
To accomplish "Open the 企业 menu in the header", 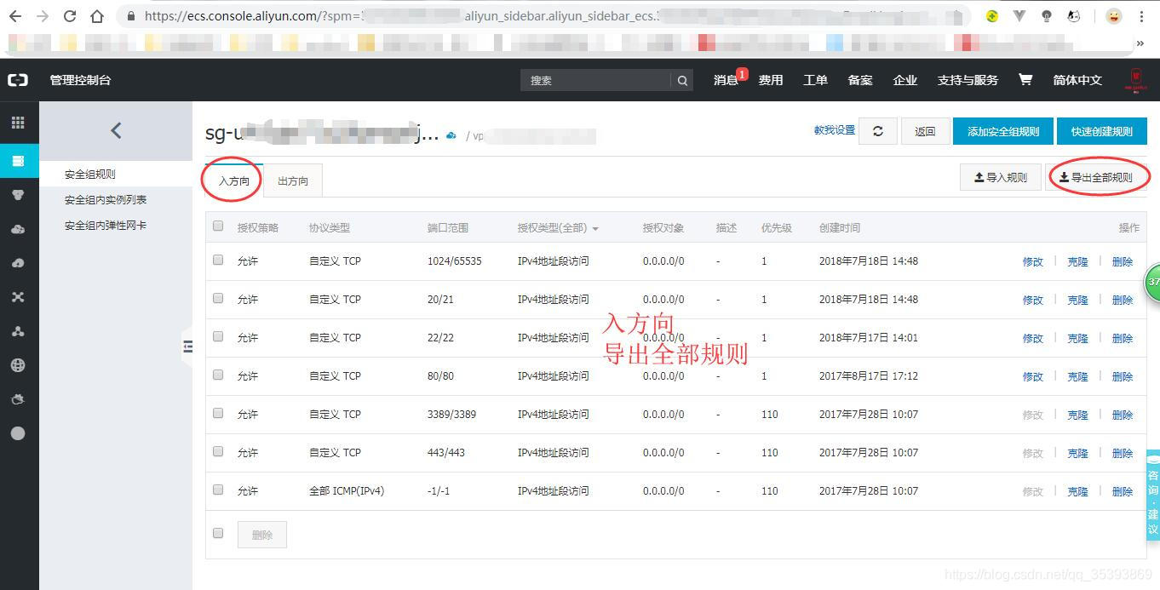I will (x=904, y=80).
